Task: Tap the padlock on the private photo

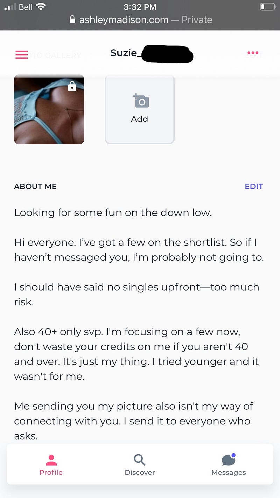Action: [72, 86]
